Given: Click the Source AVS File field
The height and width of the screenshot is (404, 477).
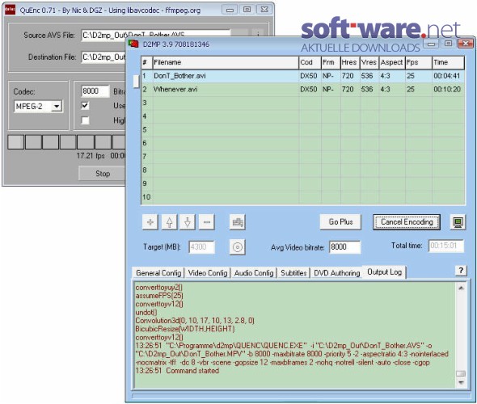Looking at the screenshot, I should point(156,35).
